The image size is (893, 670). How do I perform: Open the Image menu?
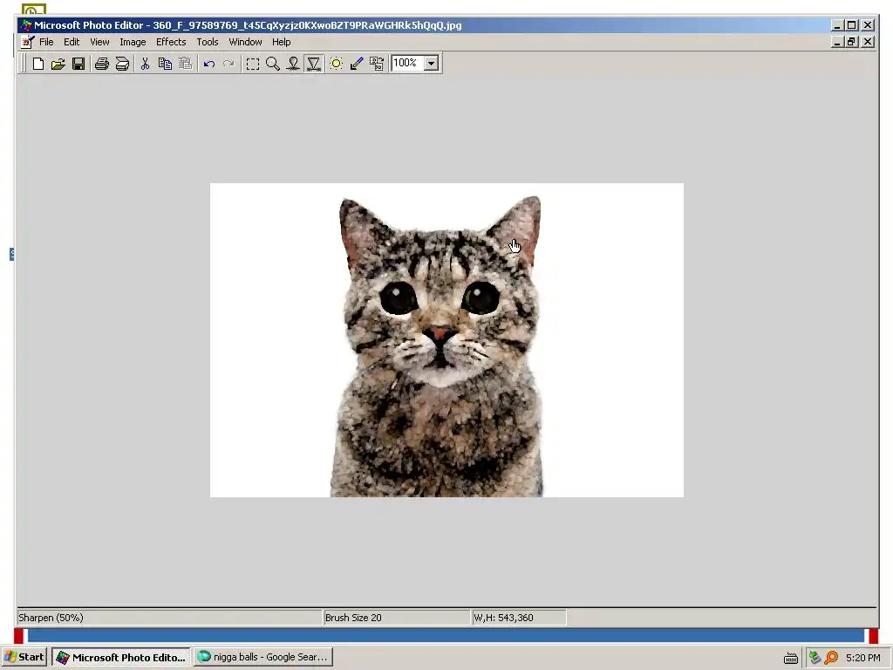click(133, 42)
